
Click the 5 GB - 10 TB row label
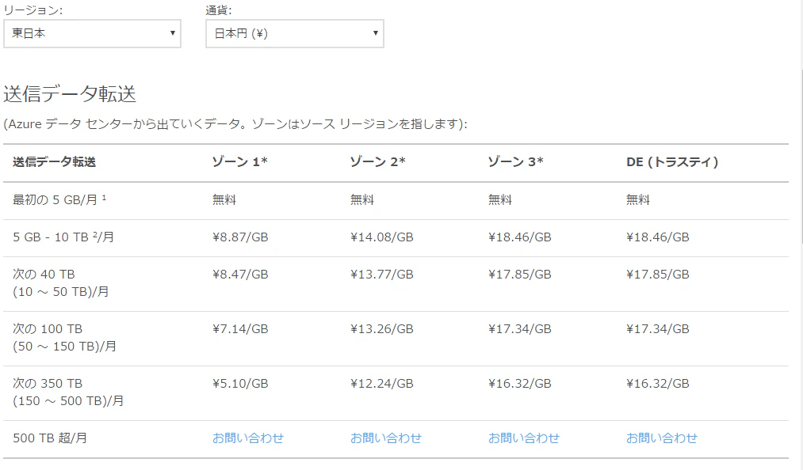point(63,237)
